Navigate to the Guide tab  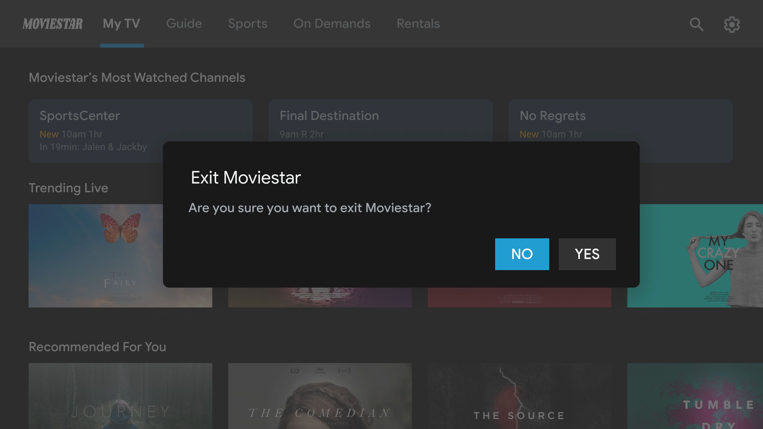coord(184,23)
